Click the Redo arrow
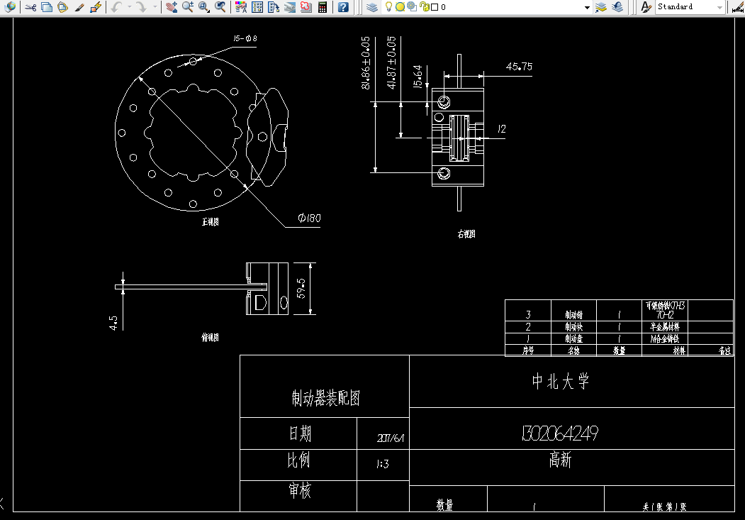The image size is (745, 520). coord(142,7)
